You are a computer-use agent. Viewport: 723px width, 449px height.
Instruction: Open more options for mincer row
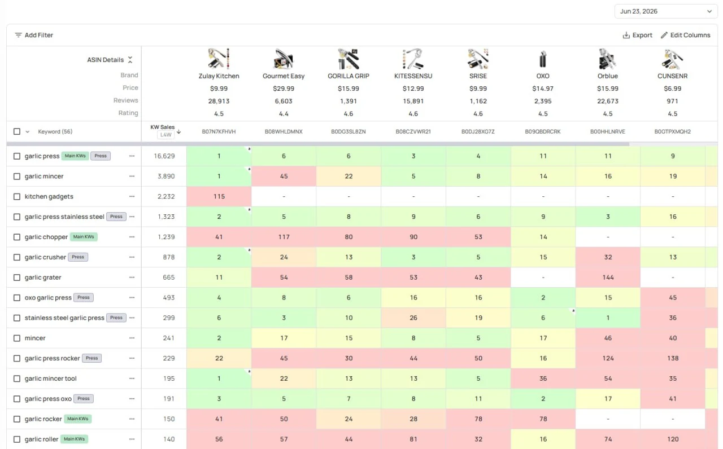click(x=132, y=338)
